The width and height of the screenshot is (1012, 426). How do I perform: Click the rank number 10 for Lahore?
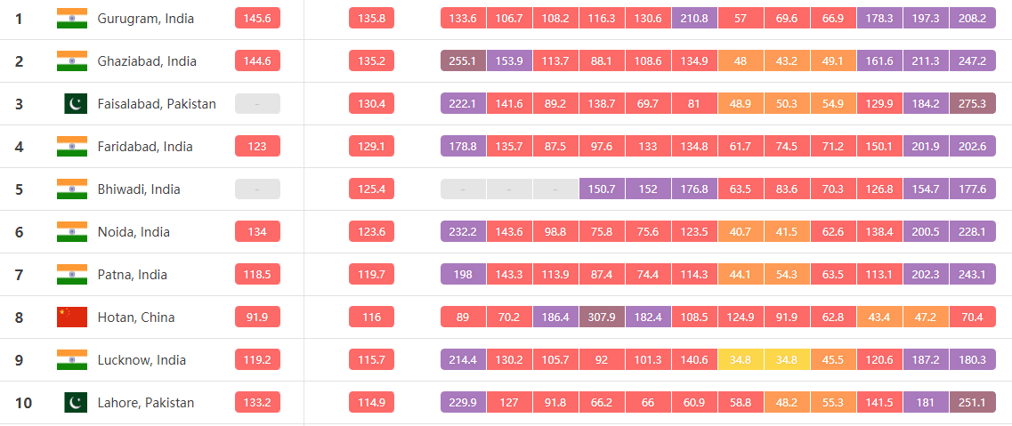tap(23, 403)
